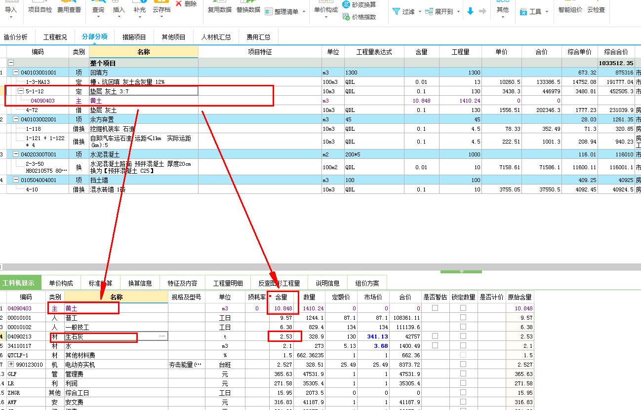Click the 综合合价 column header
The width and height of the screenshot is (641, 410).
(x=616, y=52)
